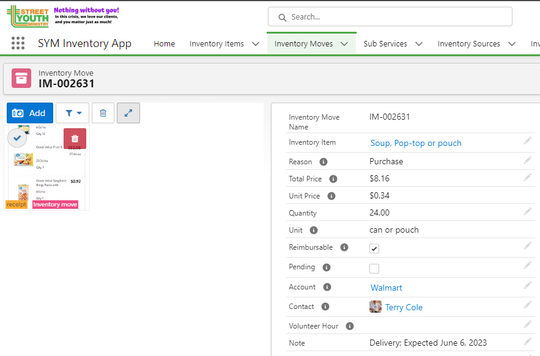The height and width of the screenshot is (356, 540).
Task: Select the note text Delivery; Expected June 6, 2023
Action: coord(428,343)
